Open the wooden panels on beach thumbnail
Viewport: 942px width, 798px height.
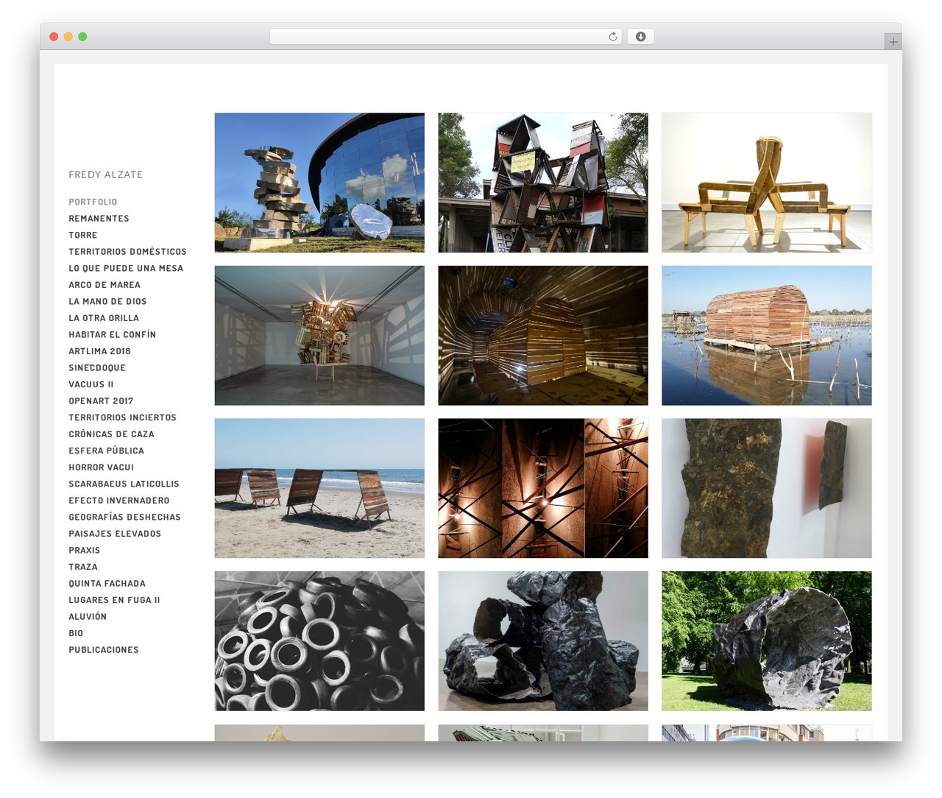coord(319,488)
